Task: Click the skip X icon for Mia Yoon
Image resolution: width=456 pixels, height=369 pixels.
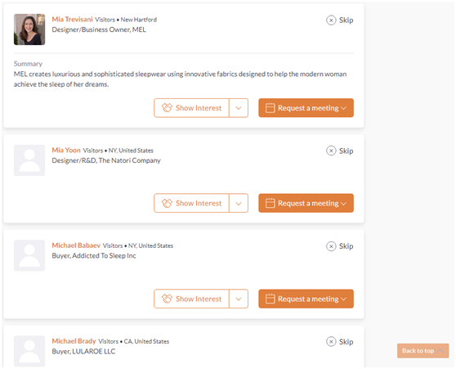Action: point(331,151)
